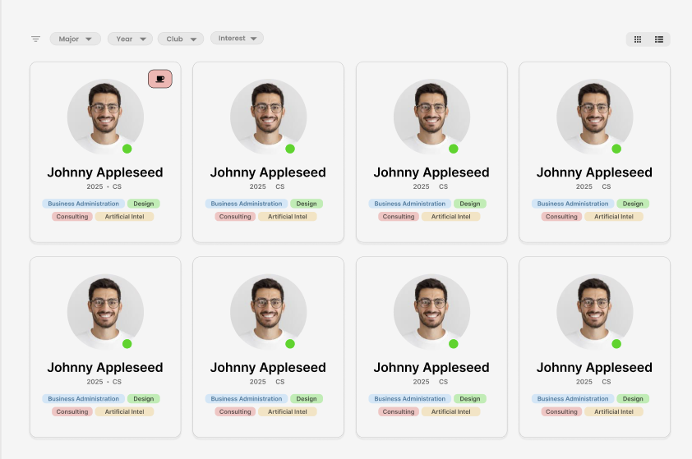The height and width of the screenshot is (459, 692).
Task: Click green online status dot on coffee-badge card
Action: pos(127,149)
